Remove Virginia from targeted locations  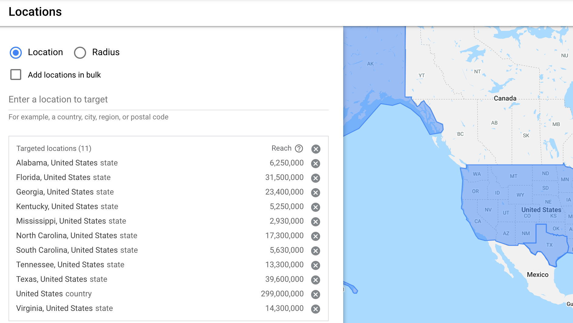[x=316, y=309]
